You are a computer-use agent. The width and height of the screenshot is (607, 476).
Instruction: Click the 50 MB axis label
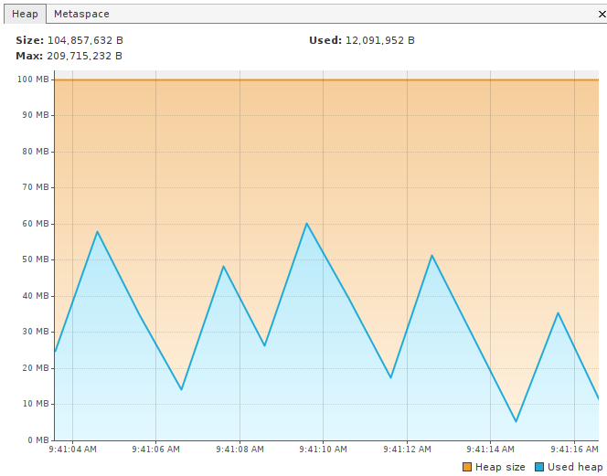point(36,259)
